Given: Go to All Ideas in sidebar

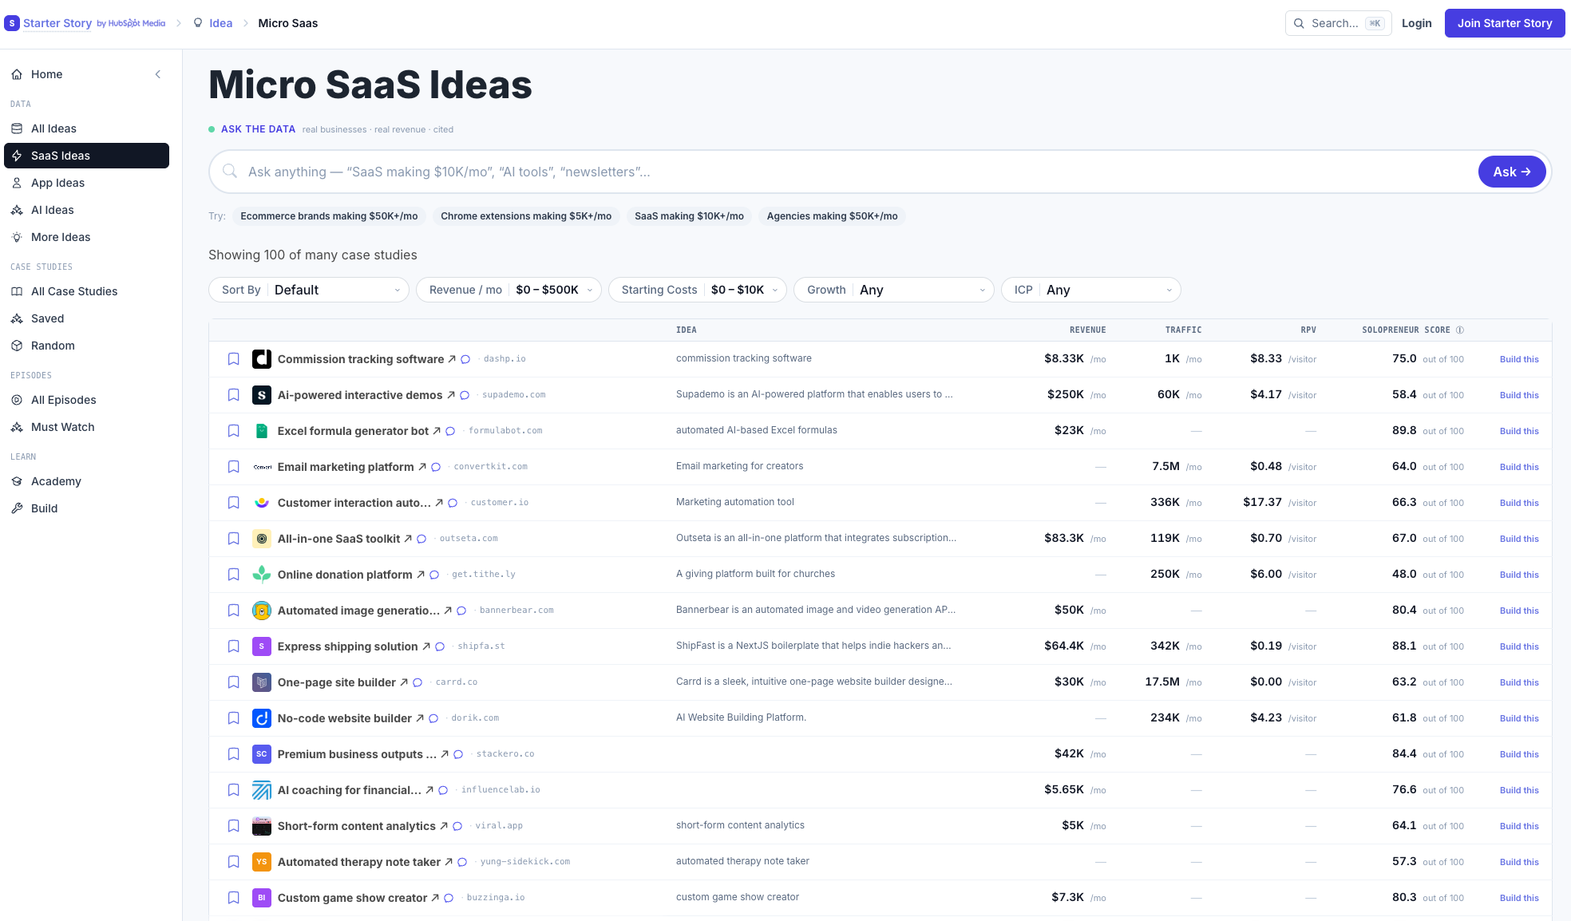Looking at the screenshot, I should pyautogui.click(x=86, y=128).
